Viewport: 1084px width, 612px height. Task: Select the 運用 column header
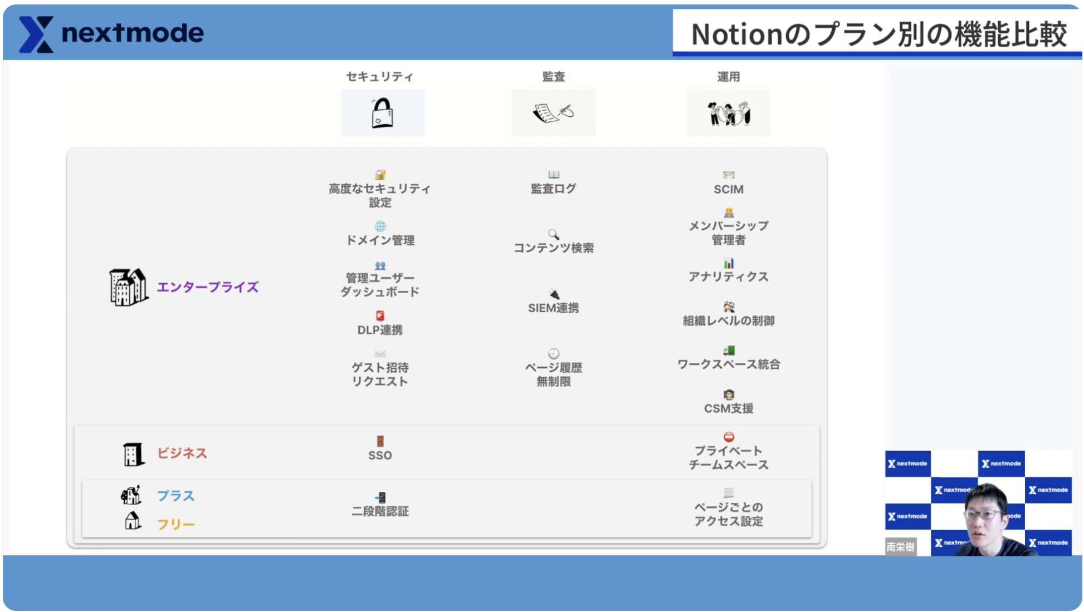(730, 76)
